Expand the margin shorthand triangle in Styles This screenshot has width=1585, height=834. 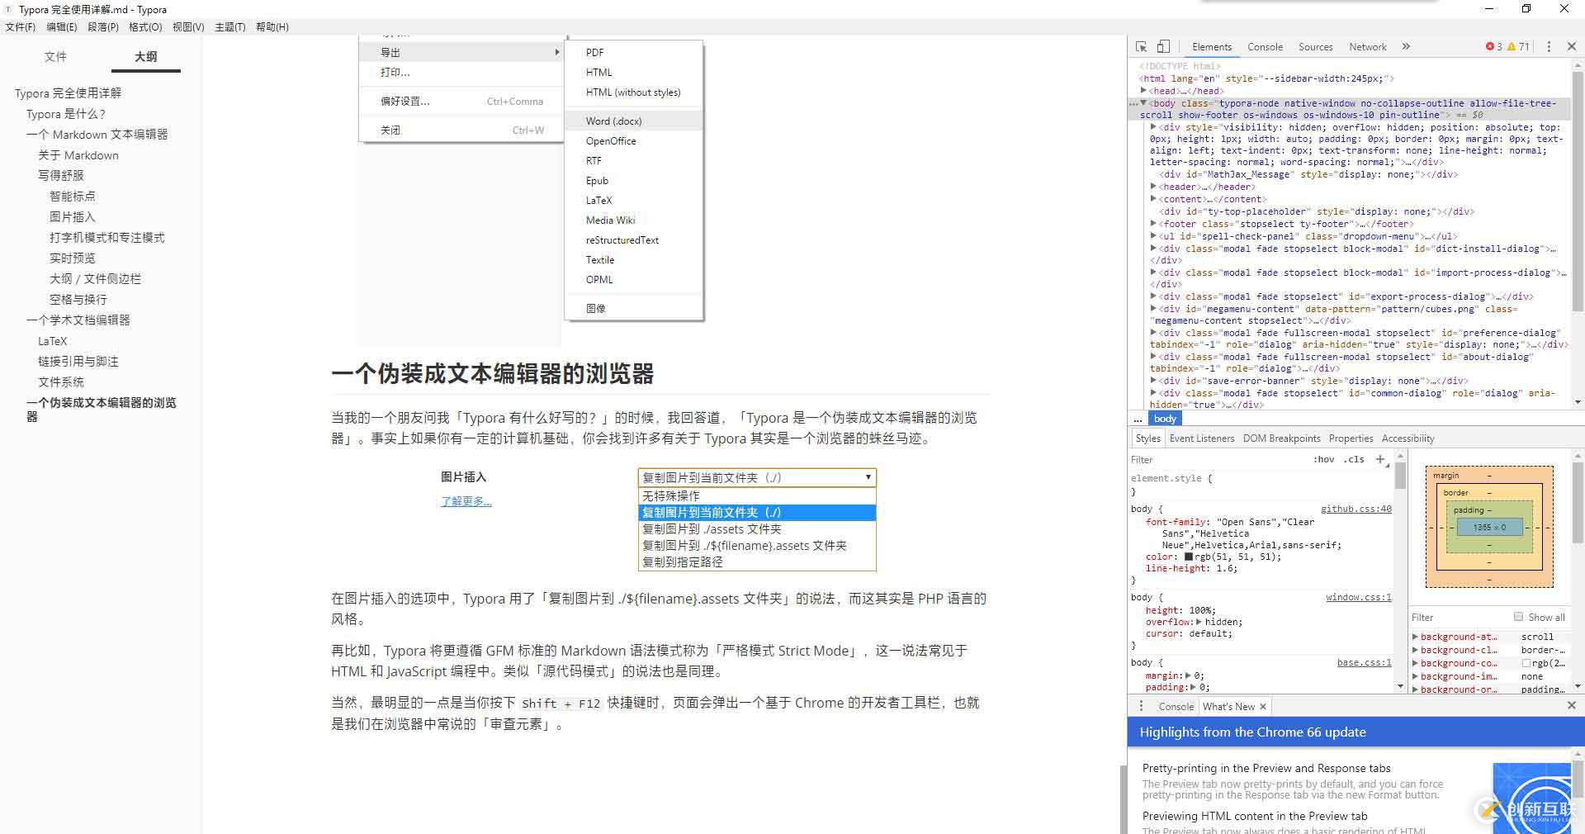coord(1188,675)
